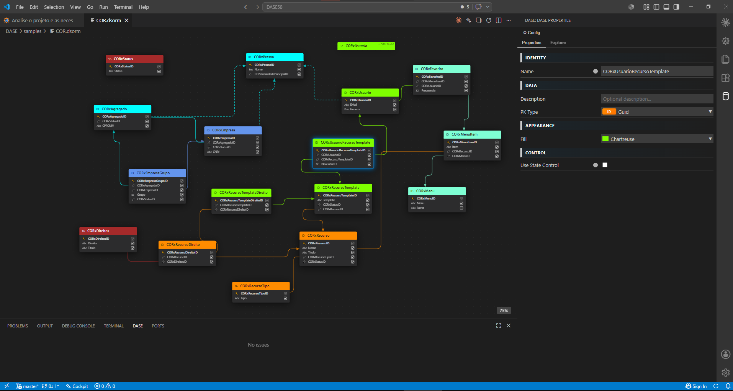The image size is (733, 391).
Task: Open the PK Type Guid dropdown
Action: coord(657,112)
